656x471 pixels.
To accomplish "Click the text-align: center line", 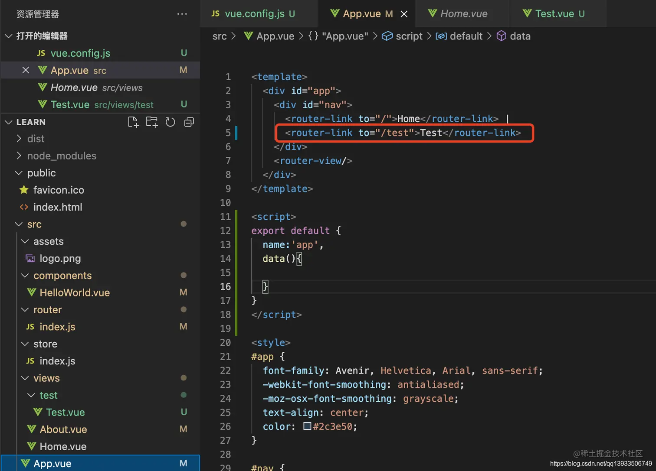I will 315,413.
